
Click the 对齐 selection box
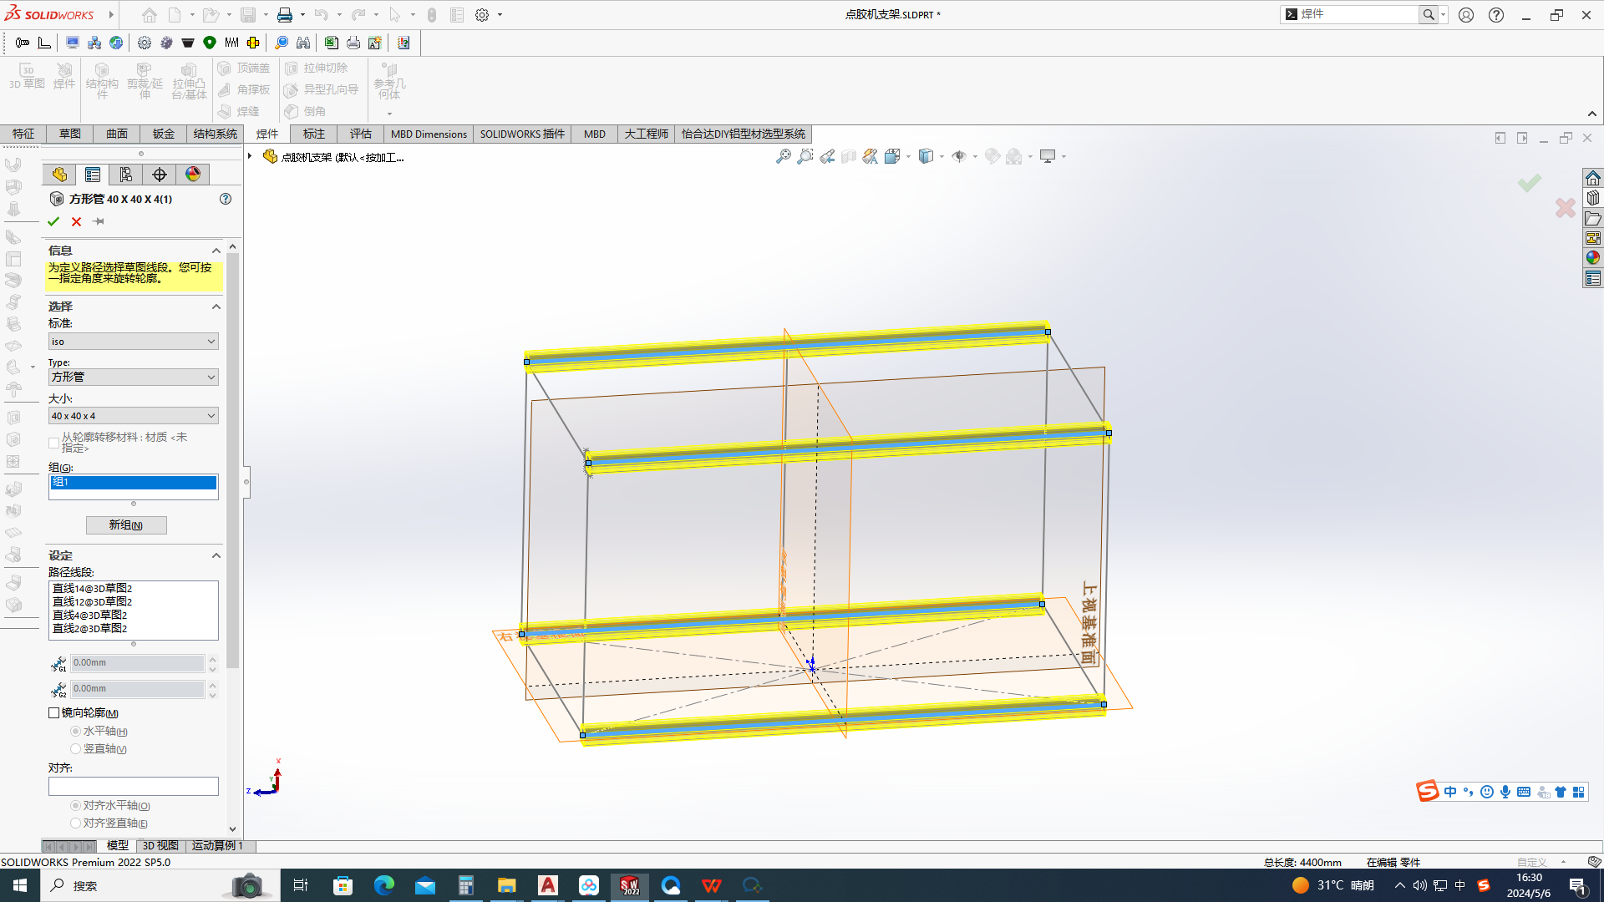click(134, 786)
